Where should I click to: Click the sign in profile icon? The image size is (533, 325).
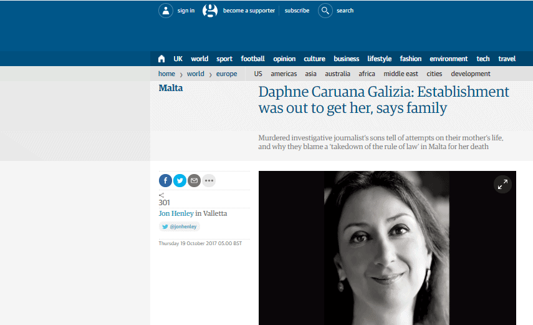click(166, 11)
